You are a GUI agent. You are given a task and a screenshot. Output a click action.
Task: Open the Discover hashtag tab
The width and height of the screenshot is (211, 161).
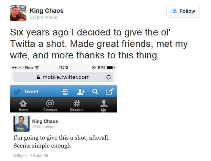point(77,105)
